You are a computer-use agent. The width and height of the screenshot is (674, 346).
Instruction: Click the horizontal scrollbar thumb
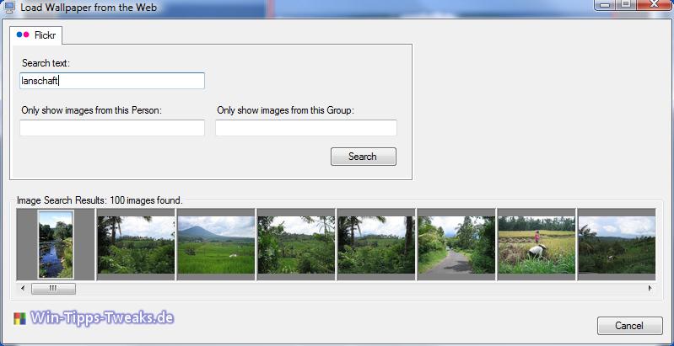(53, 289)
